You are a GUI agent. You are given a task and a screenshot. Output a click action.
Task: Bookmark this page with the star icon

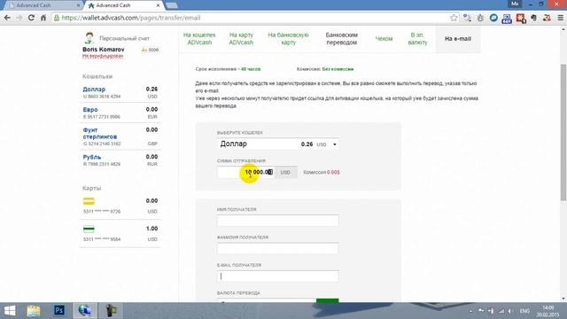coord(454,18)
